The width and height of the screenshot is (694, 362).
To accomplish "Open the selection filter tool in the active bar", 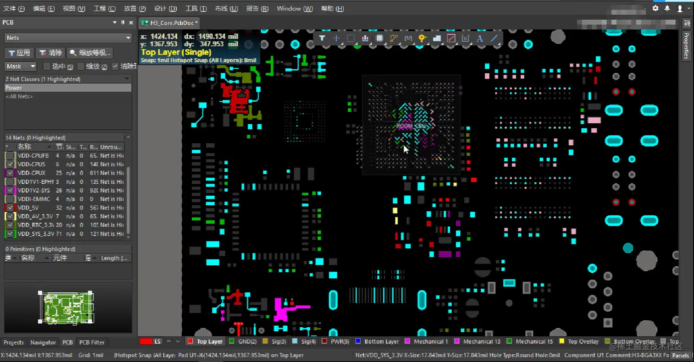I will pos(322,38).
